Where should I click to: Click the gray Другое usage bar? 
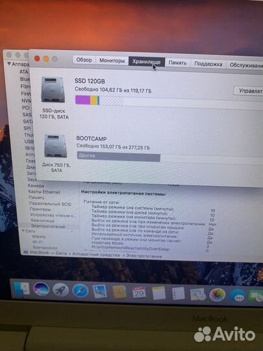[119, 157]
